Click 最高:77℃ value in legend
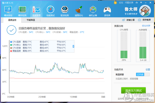Image resolution: width=155 pixels, height=103 pixels. tap(27, 42)
